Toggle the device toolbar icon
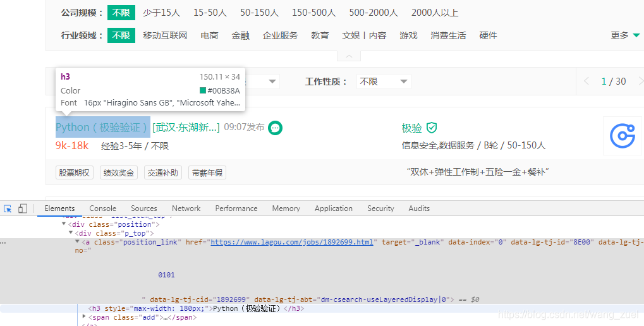644x326 pixels. point(23,208)
